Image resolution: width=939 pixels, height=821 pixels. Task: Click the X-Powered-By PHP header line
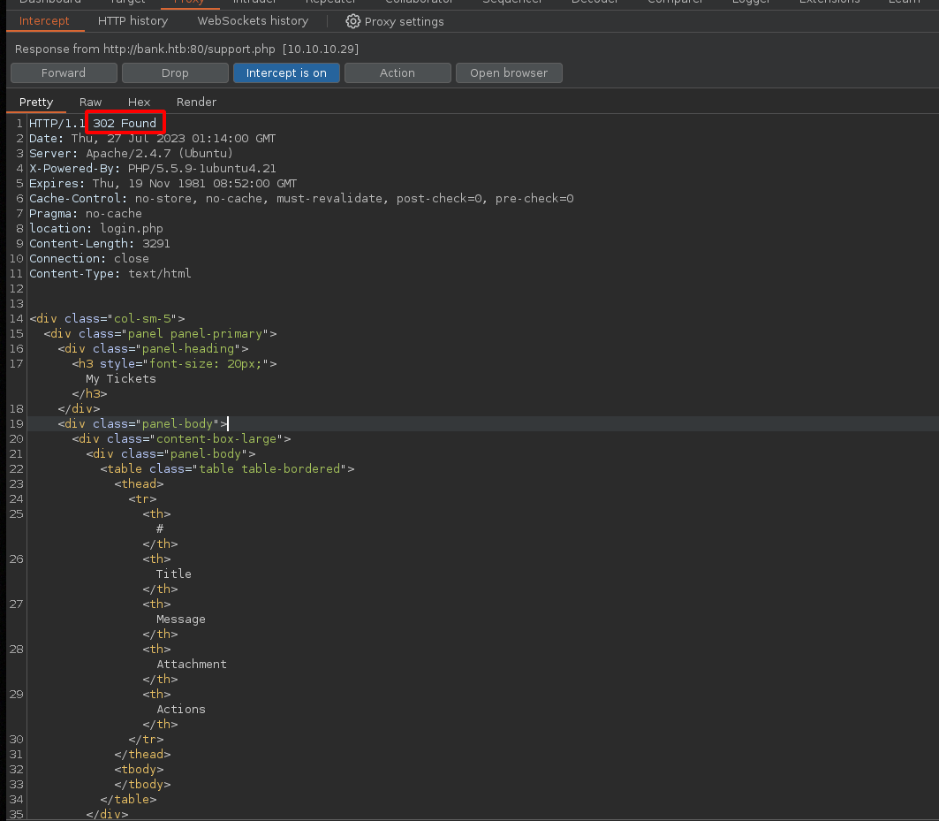click(x=152, y=168)
